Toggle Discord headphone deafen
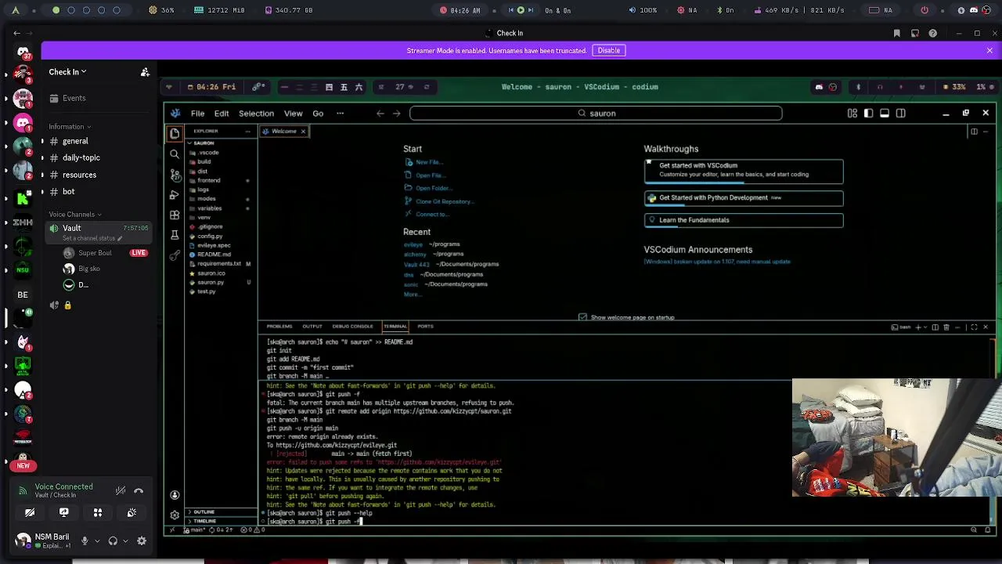 (x=113, y=540)
